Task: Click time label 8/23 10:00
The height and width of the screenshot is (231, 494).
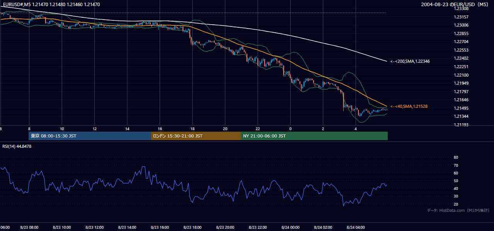Action: [62, 228]
